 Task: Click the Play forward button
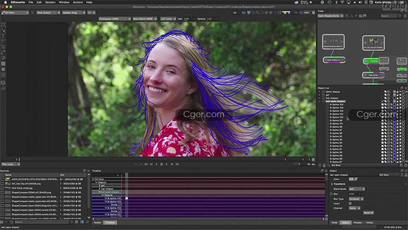coord(167,164)
